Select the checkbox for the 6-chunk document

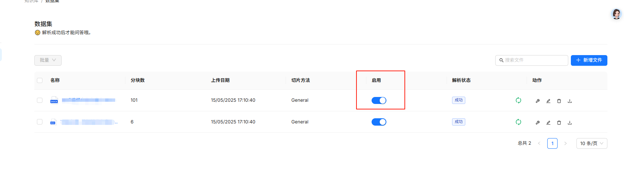click(x=40, y=122)
